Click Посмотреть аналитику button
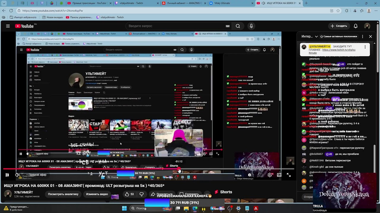Image resolution: width=380 pixels, height=213 pixels. tap(63, 194)
